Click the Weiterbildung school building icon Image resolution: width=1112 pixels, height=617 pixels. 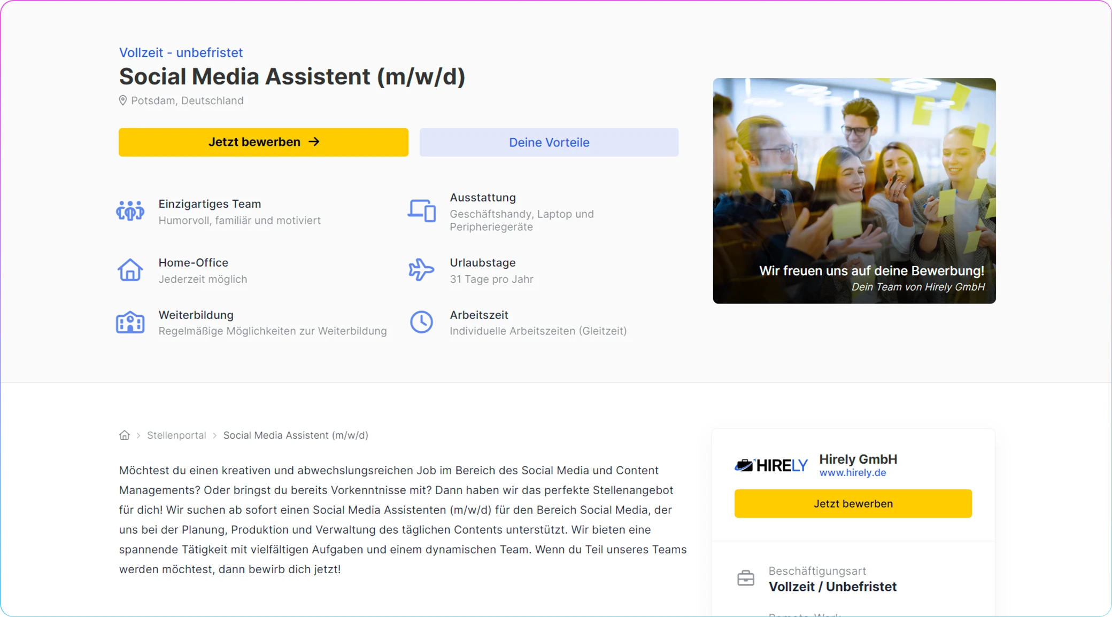click(130, 322)
